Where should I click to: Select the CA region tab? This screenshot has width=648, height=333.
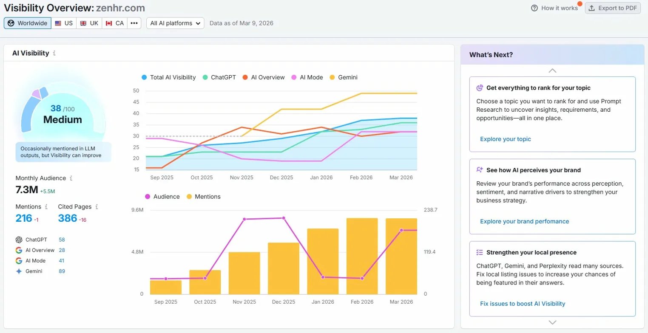pos(115,23)
